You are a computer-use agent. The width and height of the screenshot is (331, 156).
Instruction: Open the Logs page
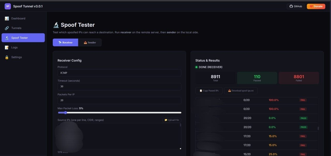pos(23,47)
